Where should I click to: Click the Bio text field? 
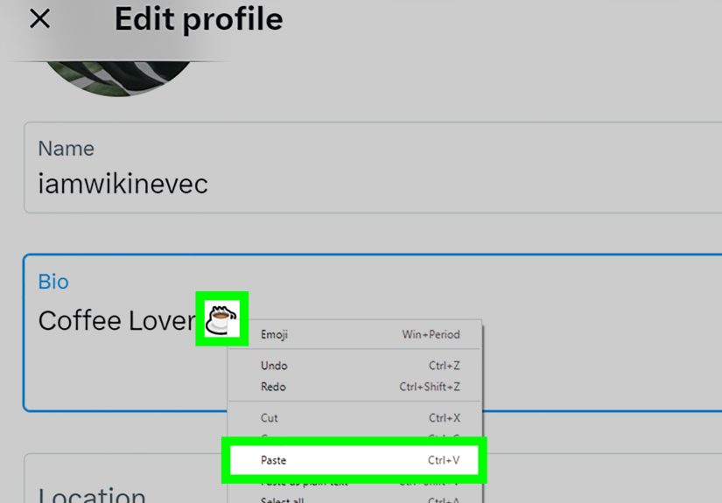(373, 332)
